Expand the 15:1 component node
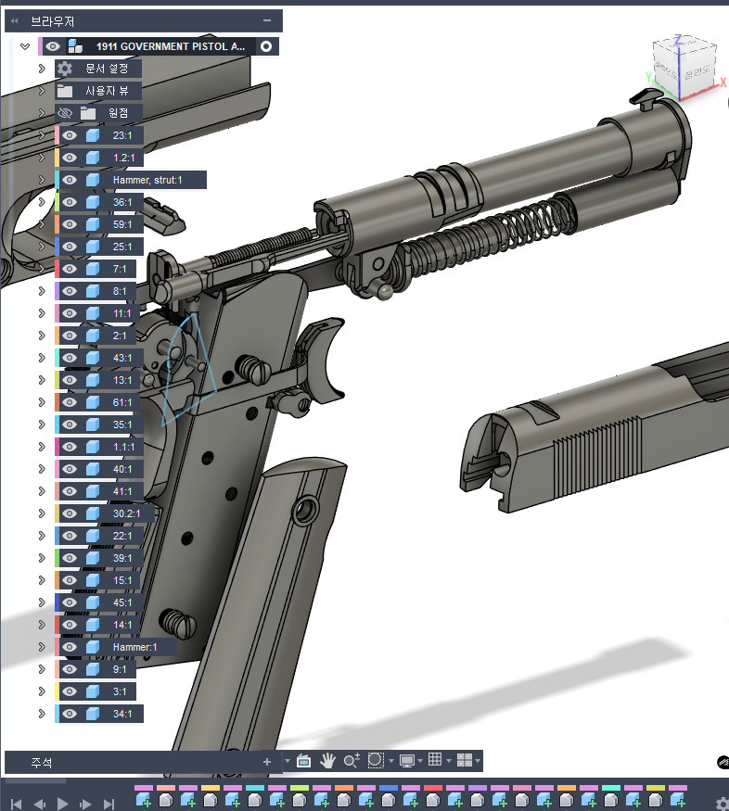Viewport: 729px width, 811px height. tap(42, 580)
